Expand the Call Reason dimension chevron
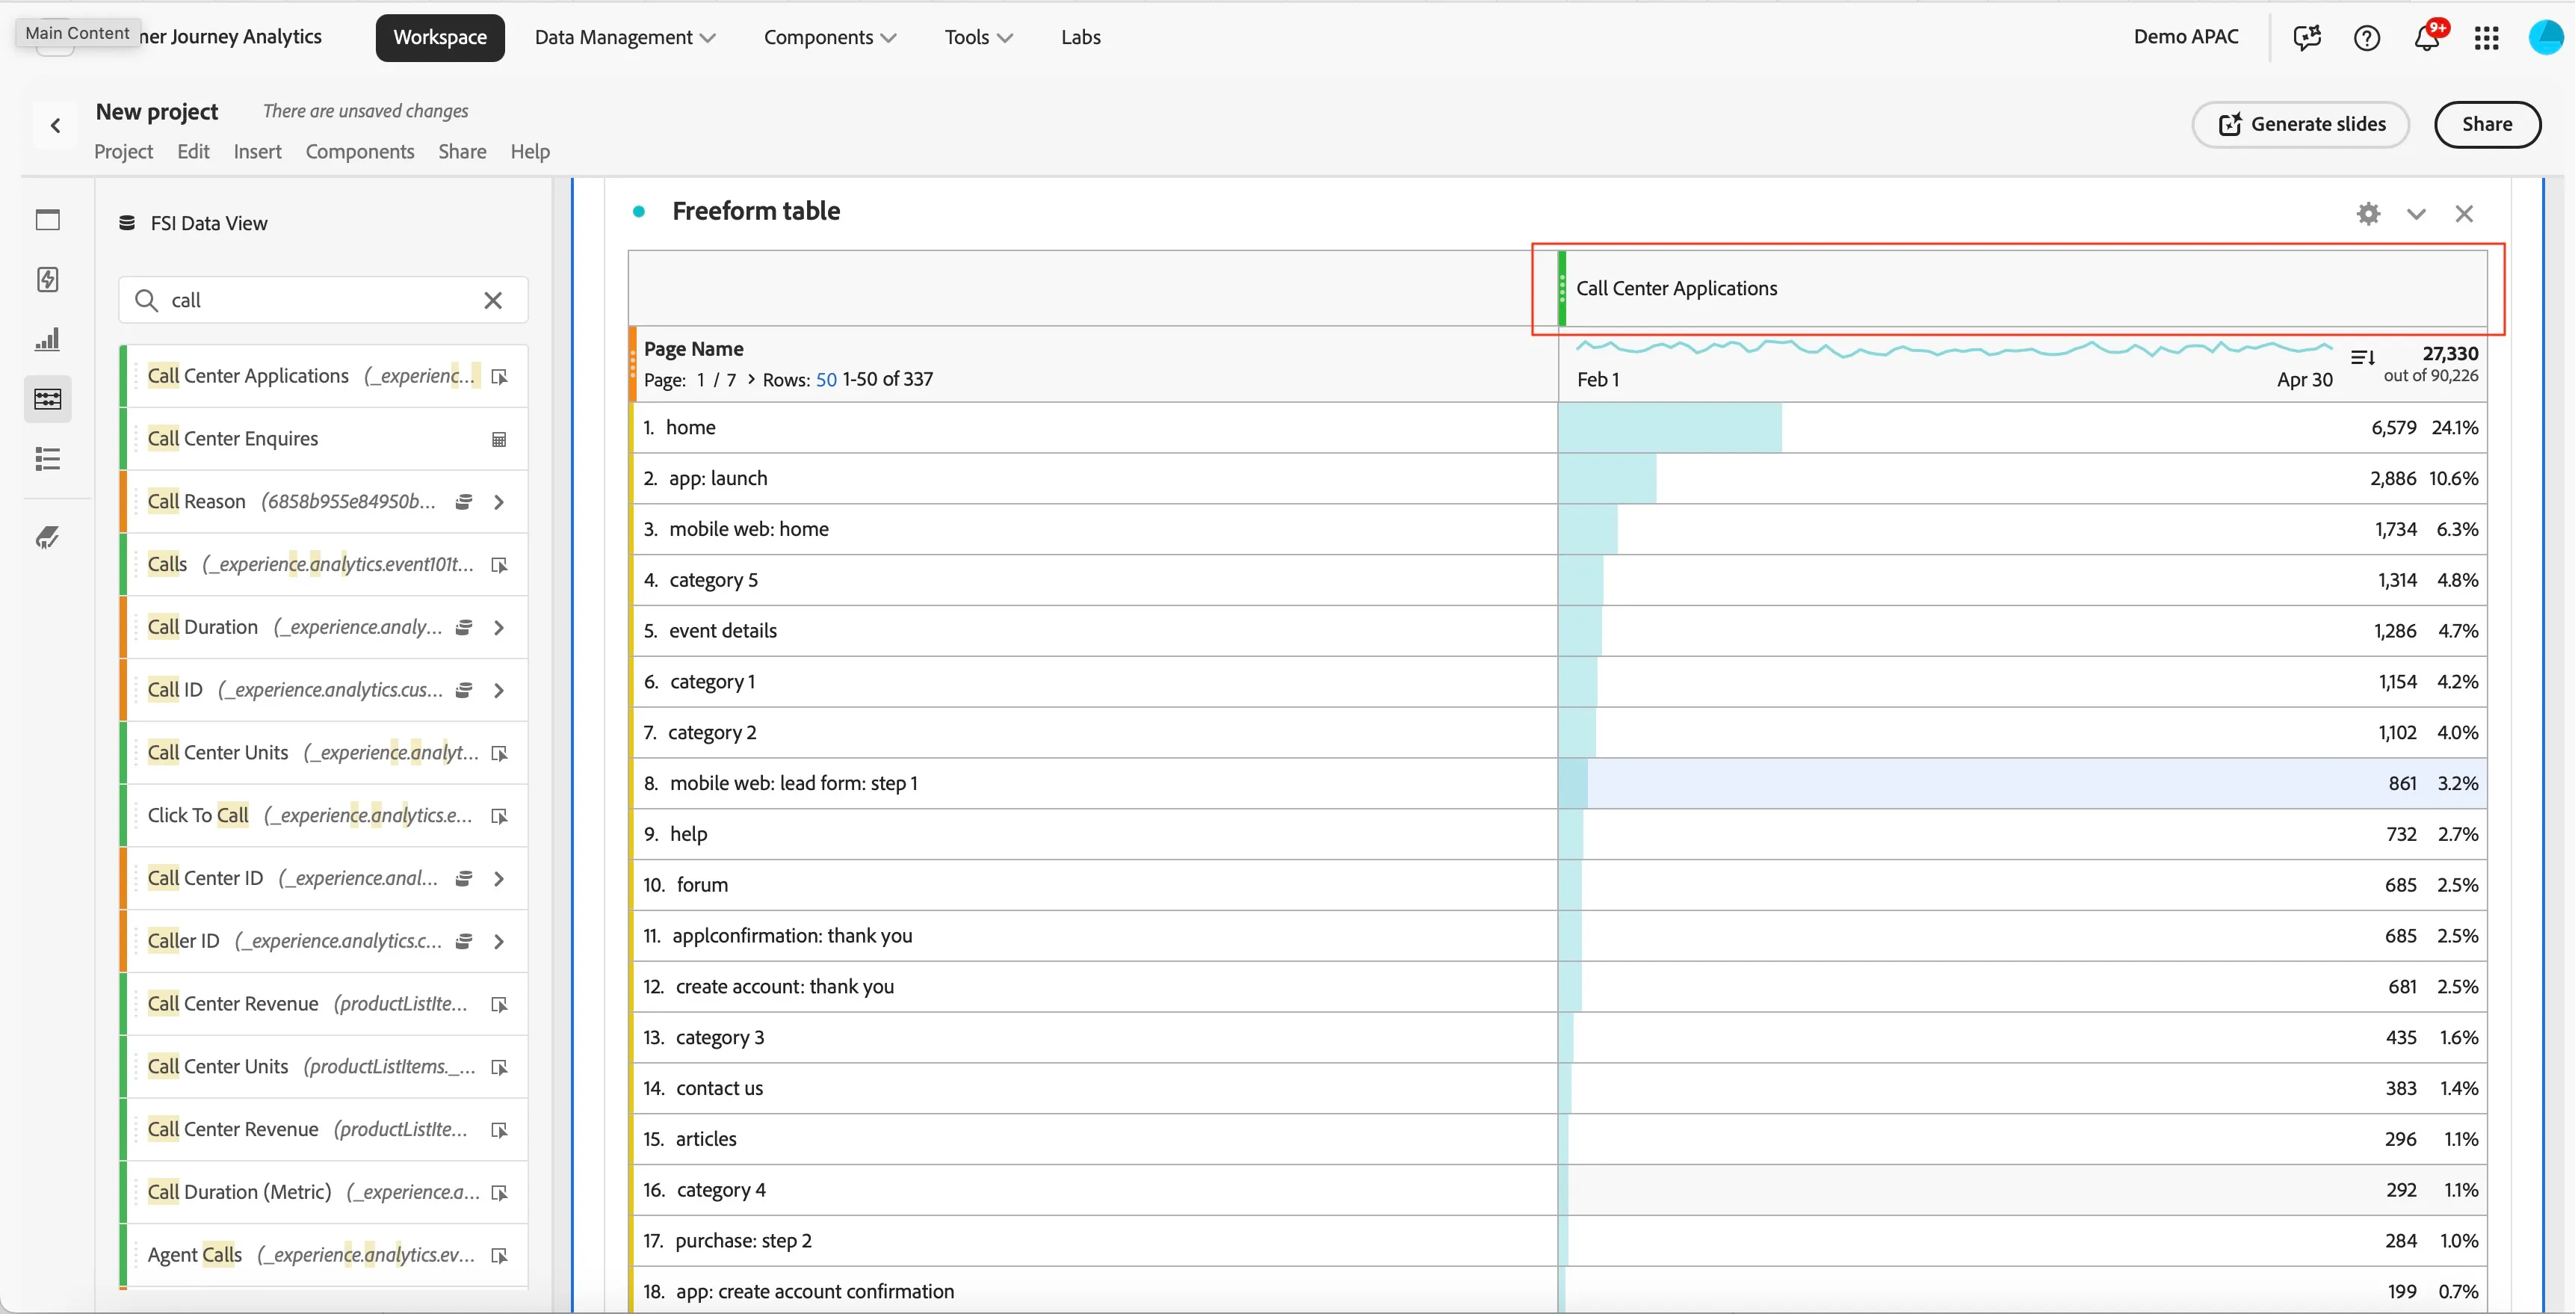2575x1314 pixels. point(499,502)
